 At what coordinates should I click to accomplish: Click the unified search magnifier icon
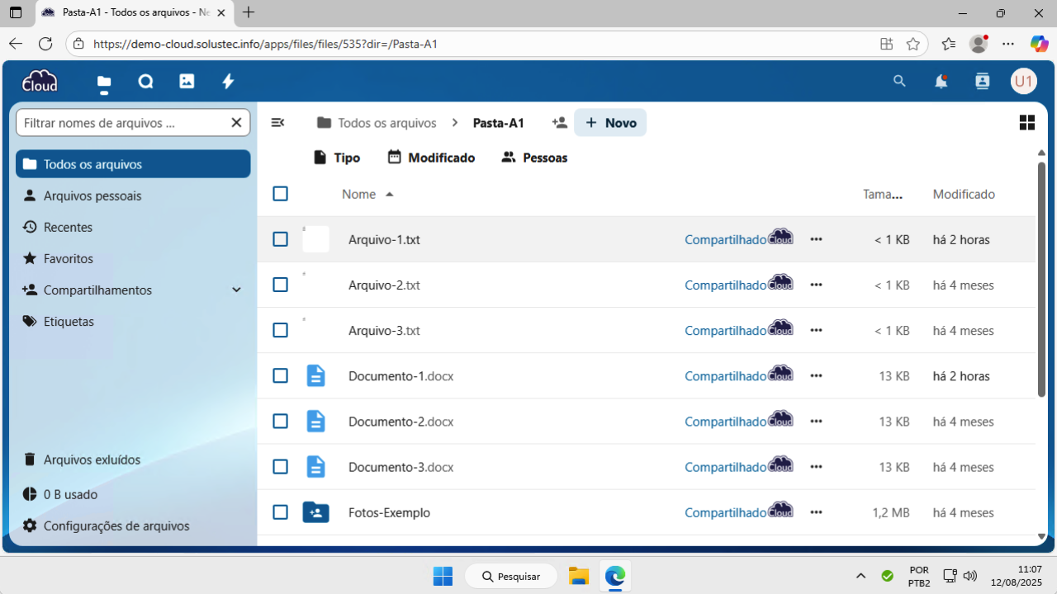pyautogui.click(x=899, y=81)
